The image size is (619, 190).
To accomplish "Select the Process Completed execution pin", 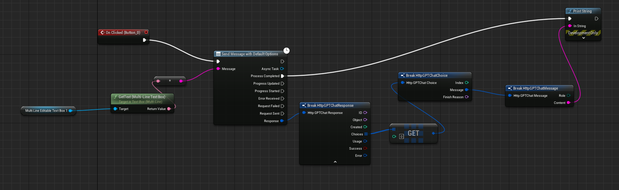I will tap(282, 76).
